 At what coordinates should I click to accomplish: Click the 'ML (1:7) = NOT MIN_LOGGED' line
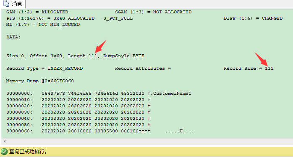point(43,25)
